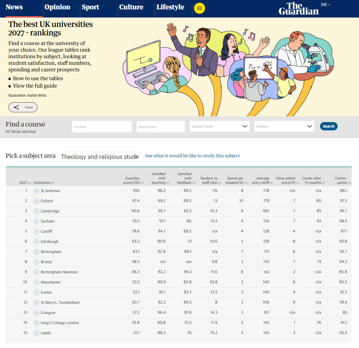
Task: Click the share icon button
Action: tap(23, 107)
